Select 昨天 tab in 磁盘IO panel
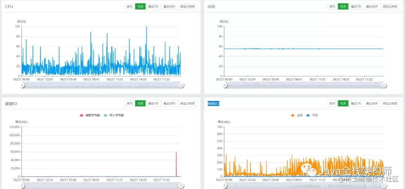This screenshot has height=189, width=405. [x=130, y=103]
